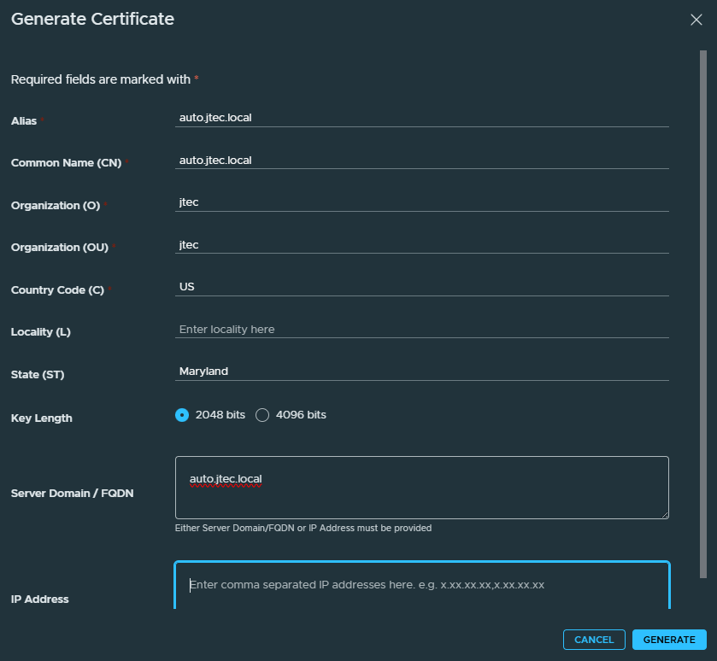Click the CANCEL button
717x661 pixels.
pyautogui.click(x=594, y=640)
